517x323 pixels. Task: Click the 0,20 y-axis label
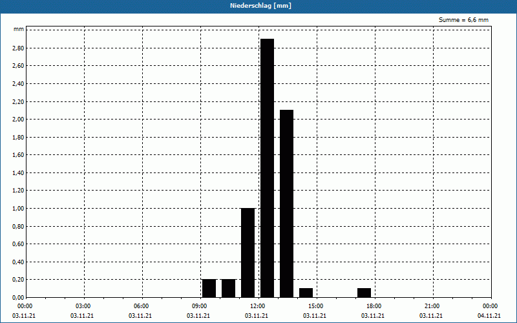(x=18, y=280)
